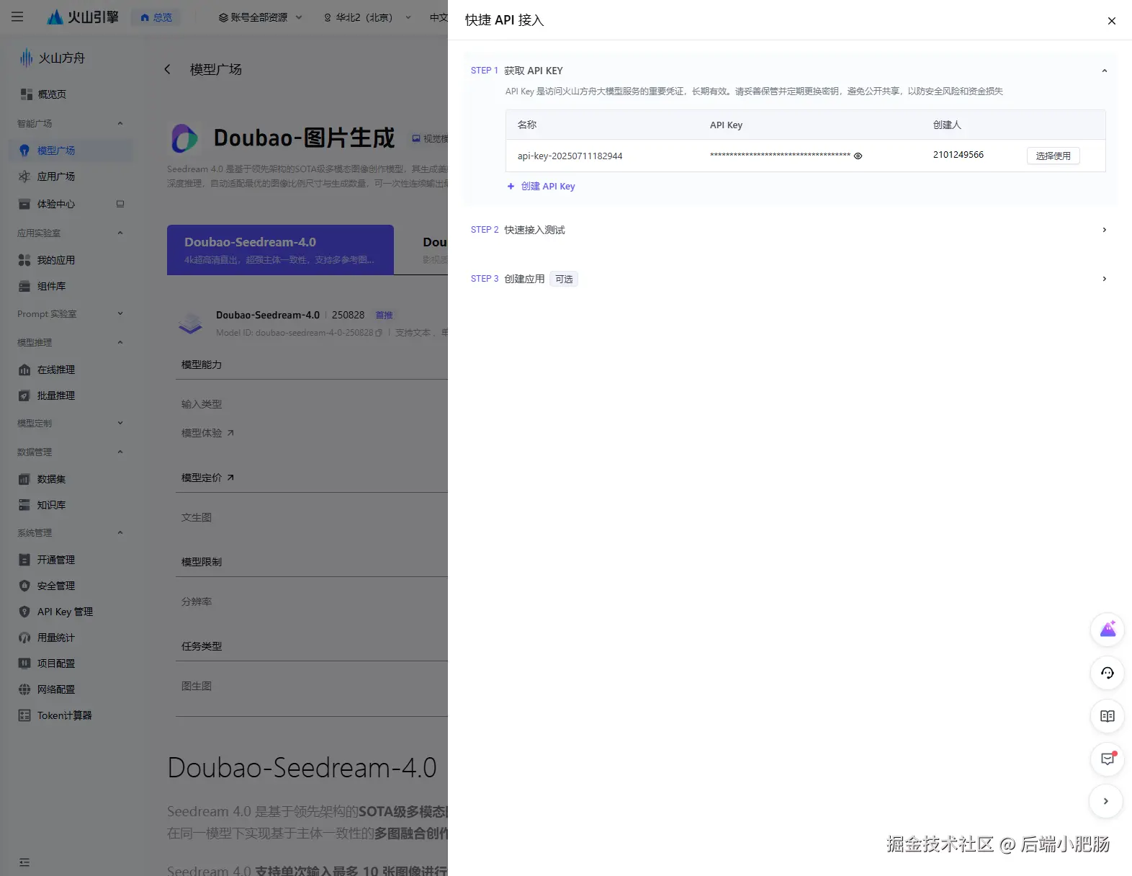
Task: Expand the 模型定制 sidebar group
Action: [120, 423]
